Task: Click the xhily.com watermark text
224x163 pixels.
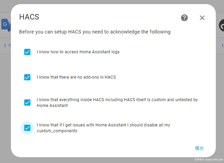Action: [x=209, y=160]
